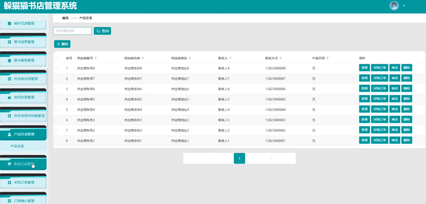
Task: Click the 产品目录管理 person icon
Action: point(9,134)
